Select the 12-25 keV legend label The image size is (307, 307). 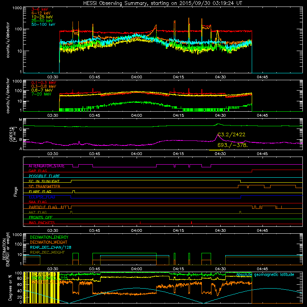42,17
